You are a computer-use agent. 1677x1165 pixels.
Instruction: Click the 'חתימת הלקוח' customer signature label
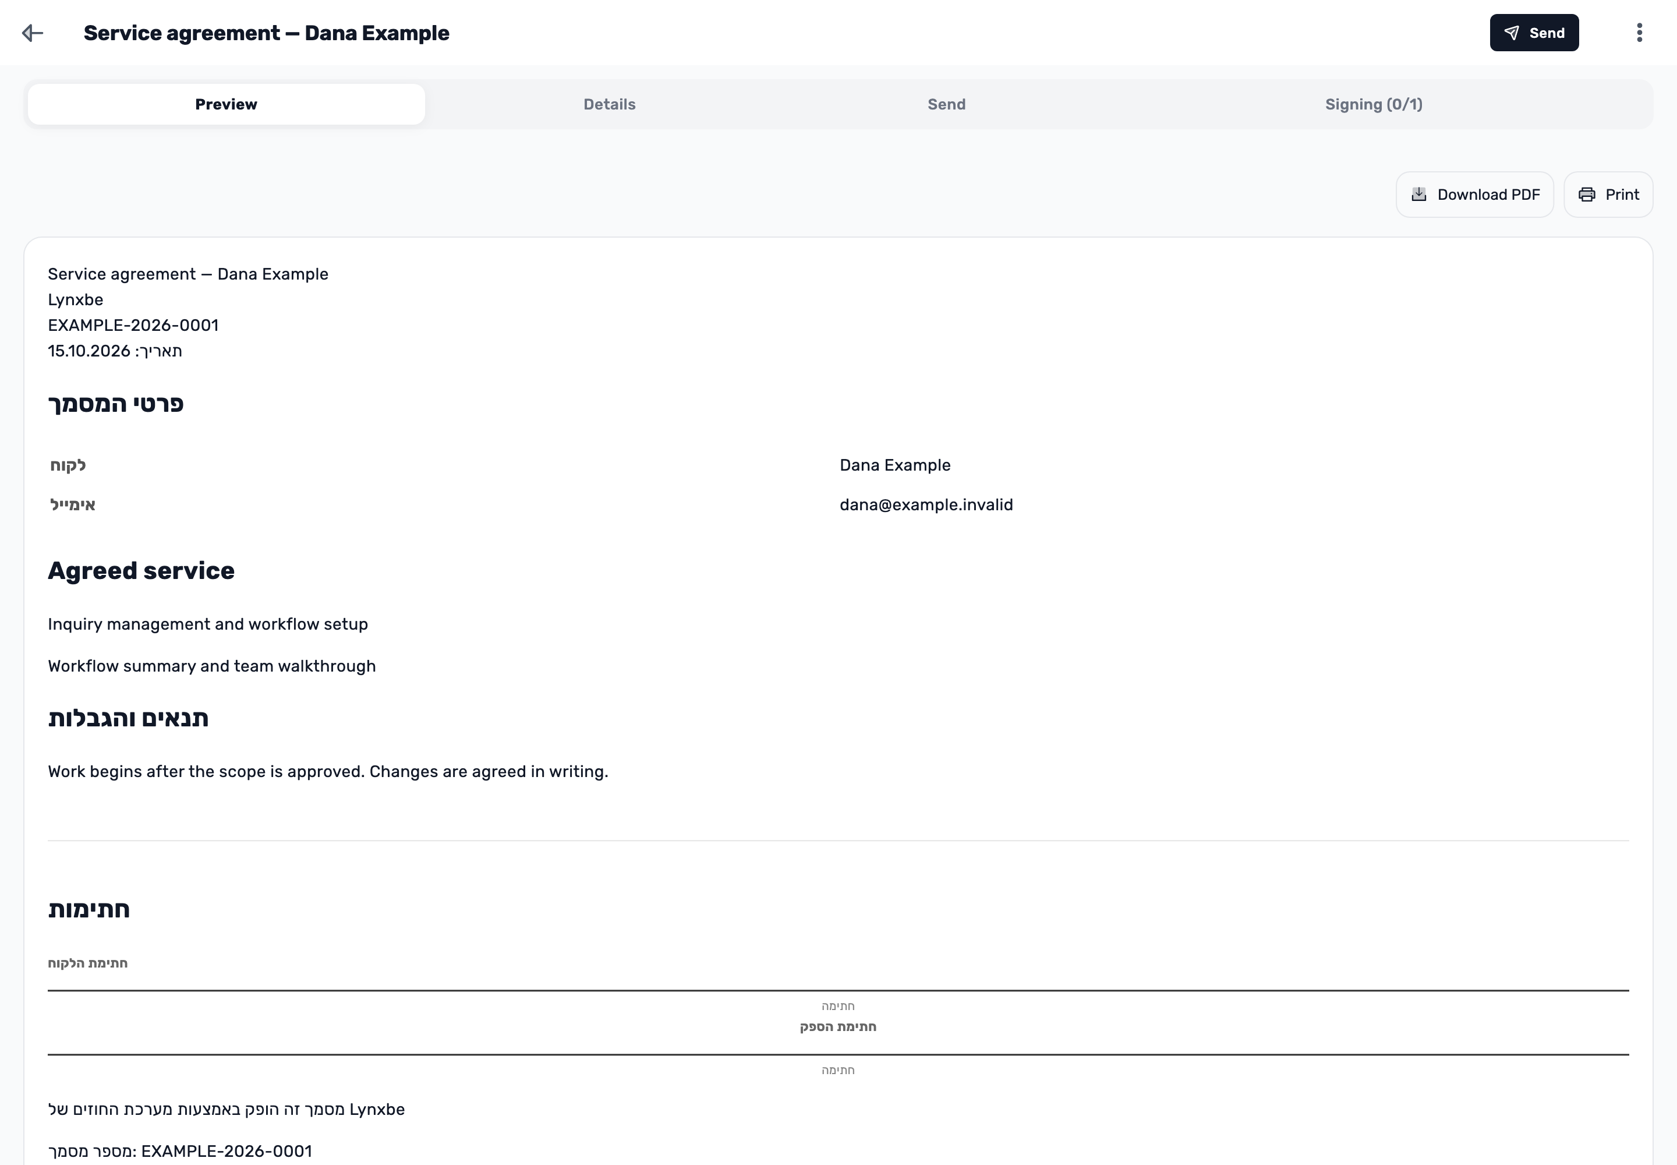[87, 963]
